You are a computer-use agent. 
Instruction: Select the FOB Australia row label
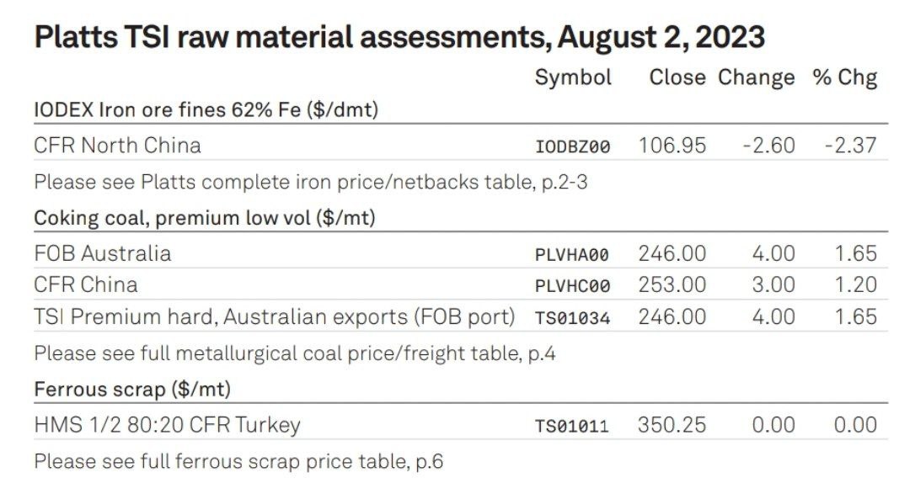pos(103,253)
